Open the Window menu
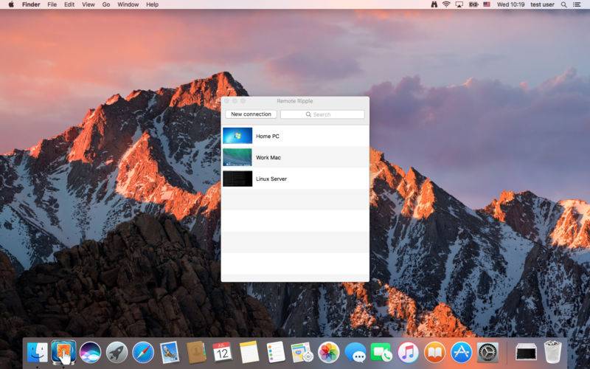This screenshot has height=369, width=590. pyautogui.click(x=128, y=4)
